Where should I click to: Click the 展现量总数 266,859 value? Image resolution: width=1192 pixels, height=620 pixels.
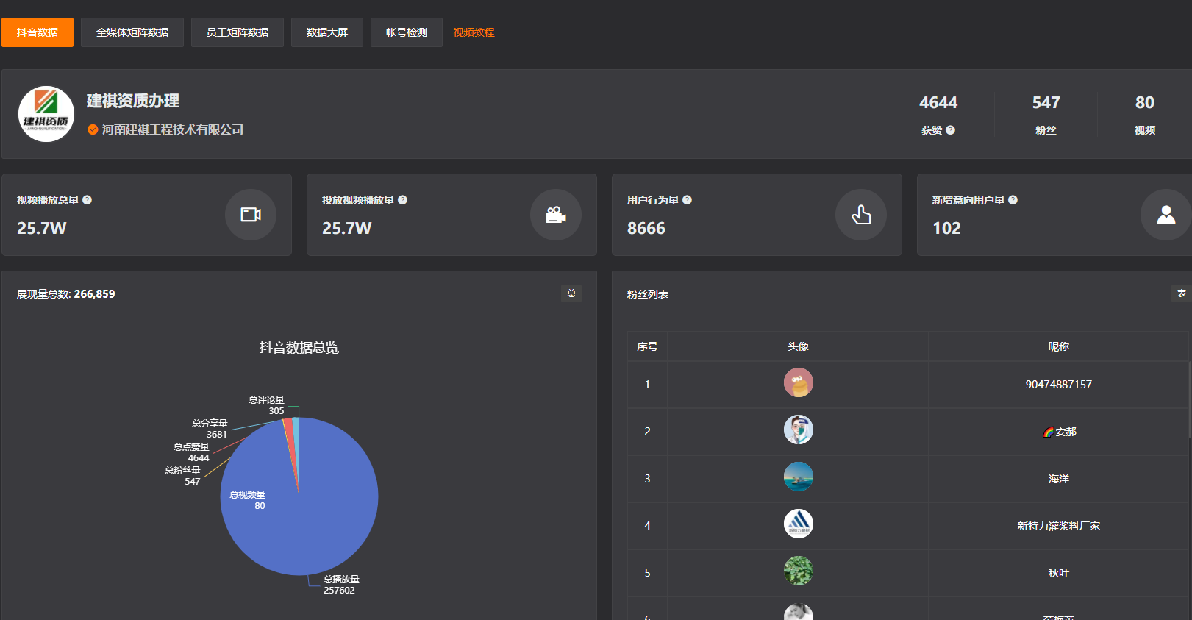pos(94,293)
